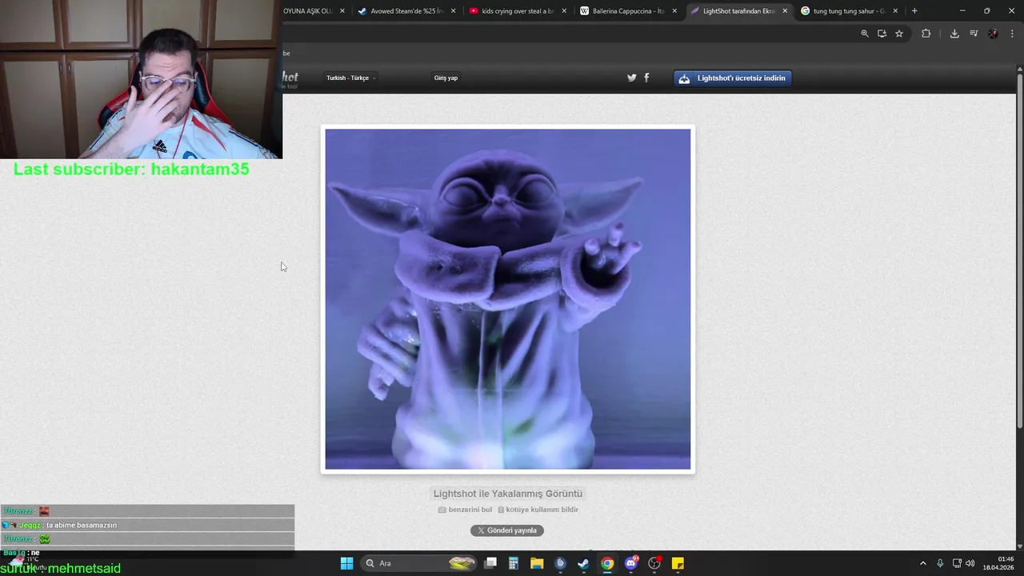
Task: Close the kids crying over steal tab
Action: (x=564, y=11)
